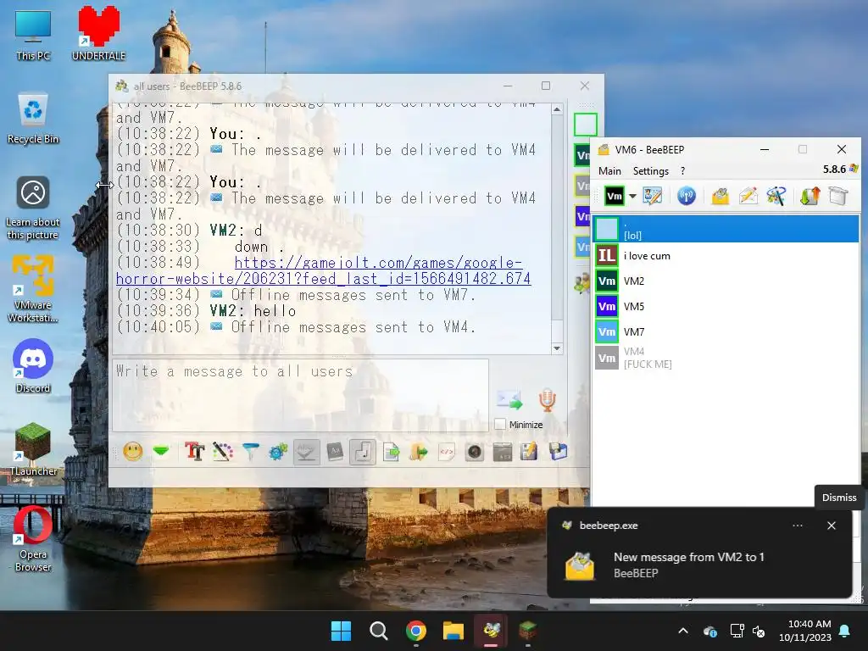This screenshot has width=868, height=651.
Task: Toggle the Return-key arrow icon in chat toolbar
Action: pyautogui.click(x=363, y=452)
